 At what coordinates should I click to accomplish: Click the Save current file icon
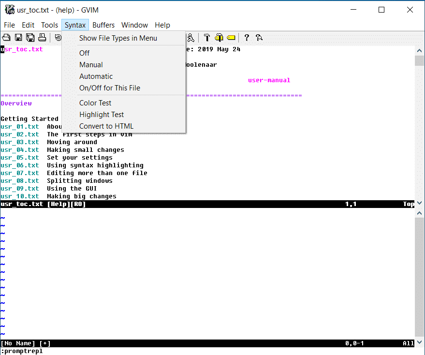point(18,37)
